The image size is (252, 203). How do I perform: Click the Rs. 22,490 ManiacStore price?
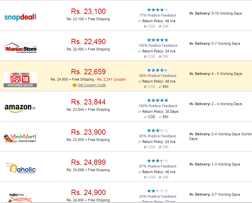[89, 42]
